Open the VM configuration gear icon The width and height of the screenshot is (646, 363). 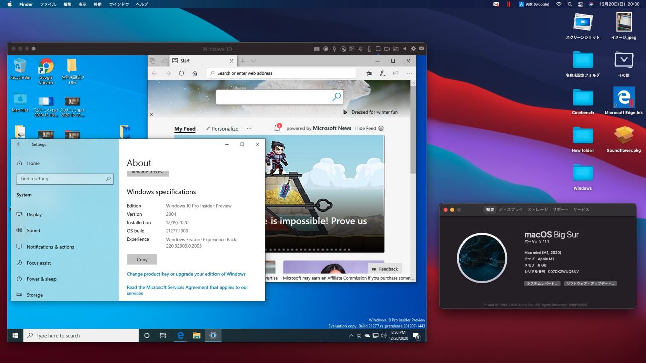tap(413, 49)
